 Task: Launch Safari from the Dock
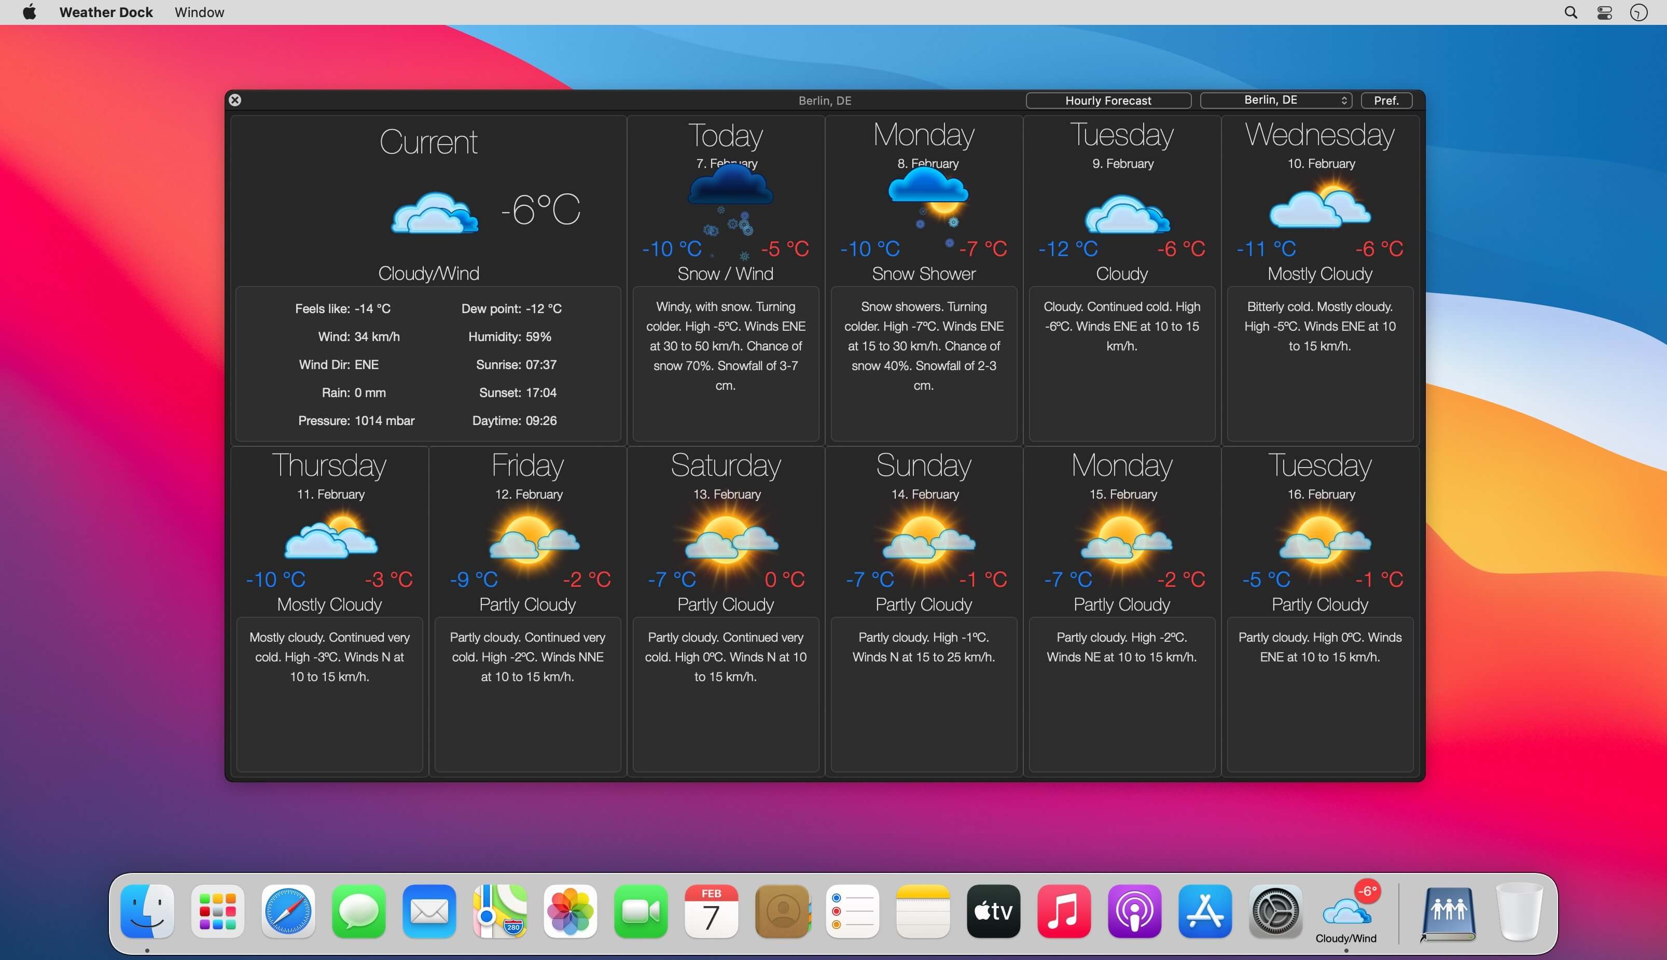(x=288, y=911)
